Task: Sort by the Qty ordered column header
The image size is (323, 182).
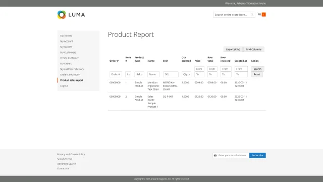Action: [x=186, y=59]
